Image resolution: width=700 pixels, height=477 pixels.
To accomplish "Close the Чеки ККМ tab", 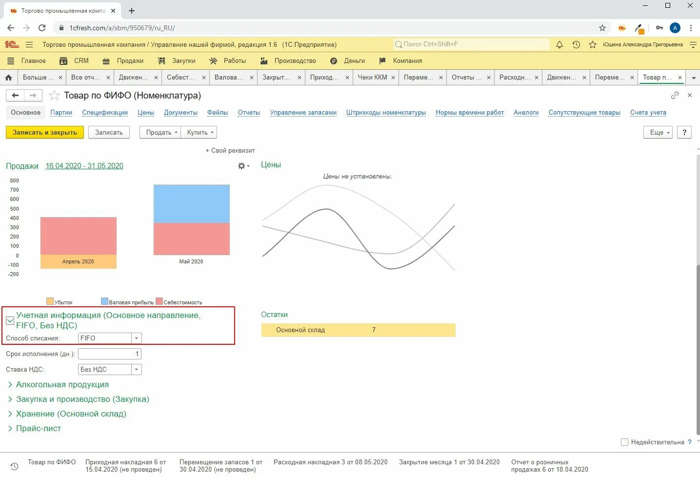I will [x=393, y=78].
